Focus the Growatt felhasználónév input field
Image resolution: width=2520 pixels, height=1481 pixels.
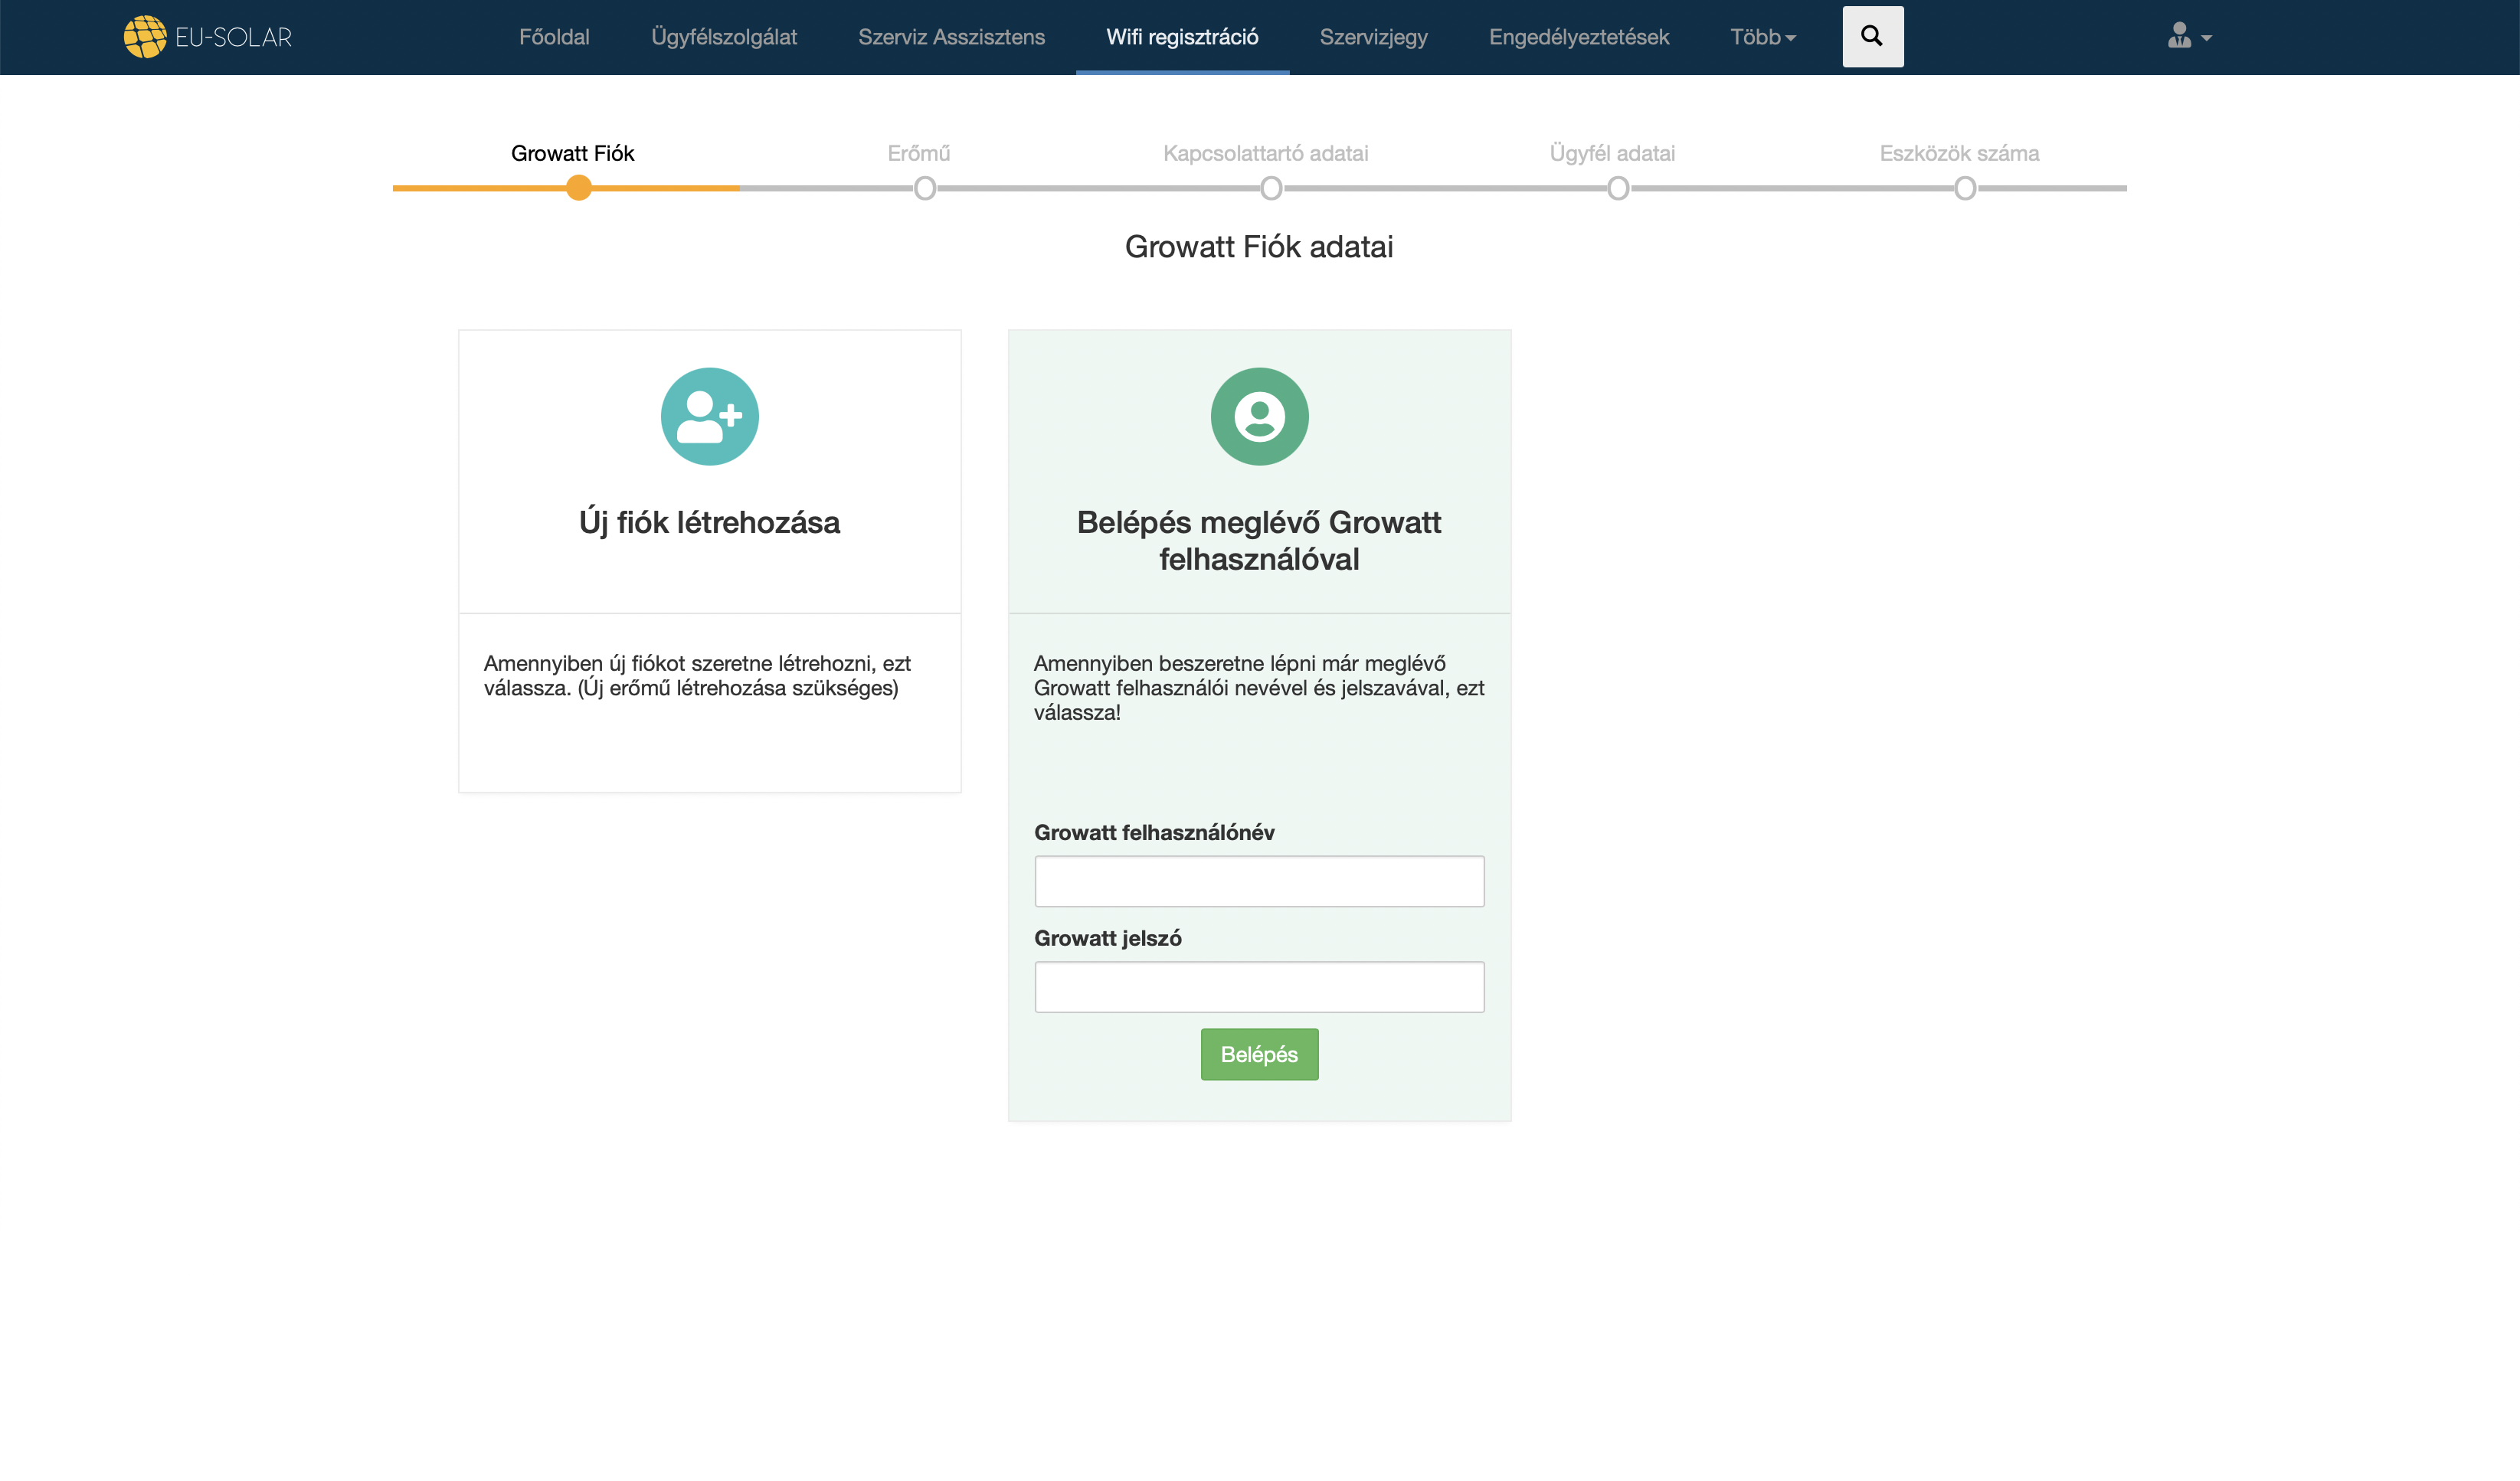(1259, 881)
